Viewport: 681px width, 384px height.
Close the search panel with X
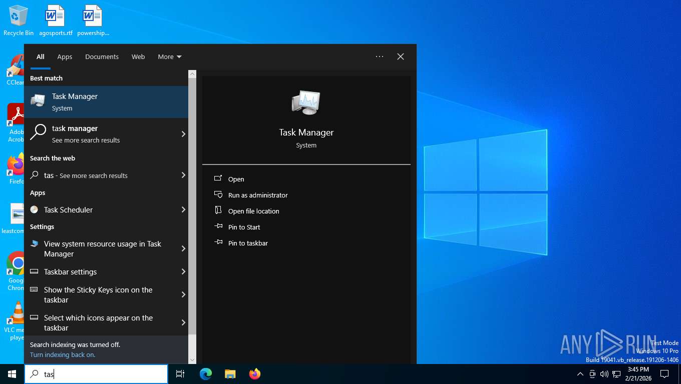coord(401,56)
